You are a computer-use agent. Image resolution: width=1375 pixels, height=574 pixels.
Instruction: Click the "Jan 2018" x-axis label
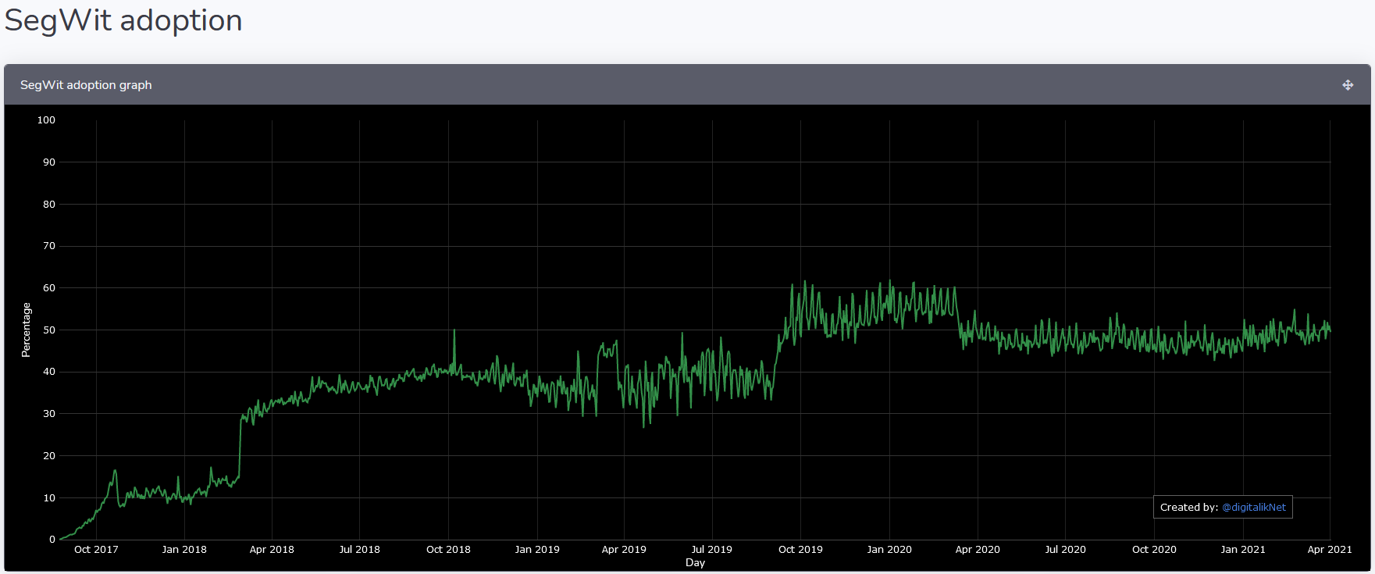[x=184, y=550]
